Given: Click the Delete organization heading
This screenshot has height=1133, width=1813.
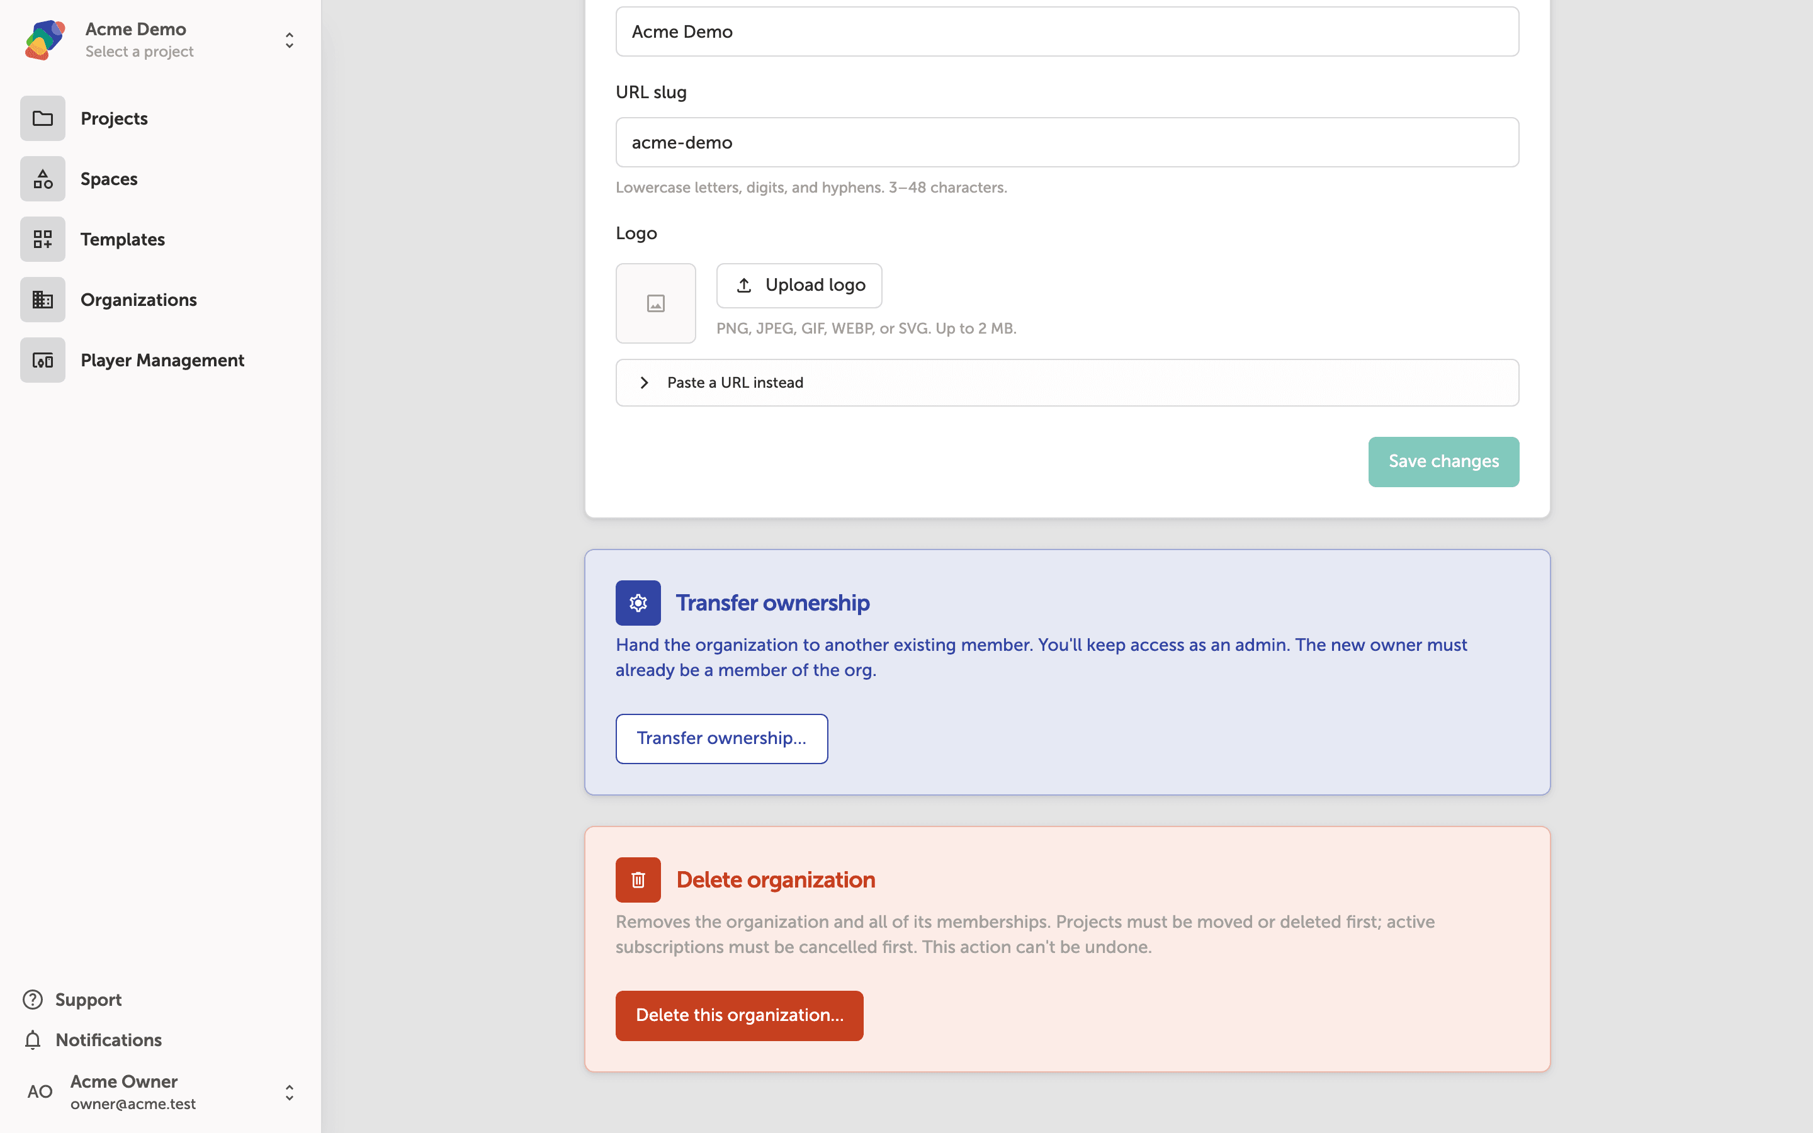Looking at the screenshot, I should pos(776,880).
